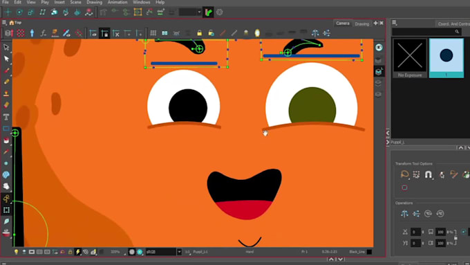Switch to the Camera view tab
The image size is (470, 265).
click(343, 24)
